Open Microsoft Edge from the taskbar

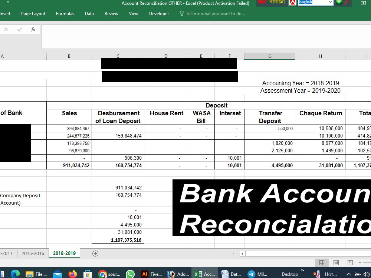pos(15,274)
